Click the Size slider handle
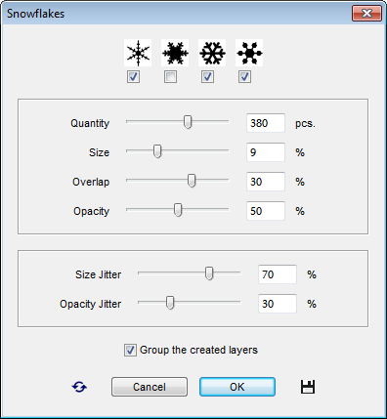This screenshot has width=387, height=419. pyautogui.click(x=157, y=151)
